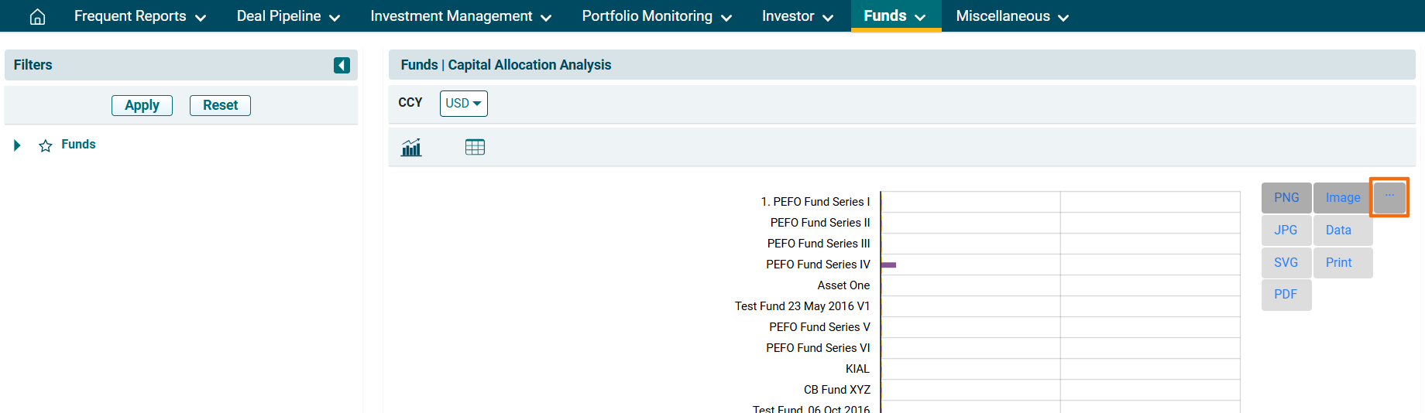
Task: Open the USD currency dropdown
Action: click(x=463, y=104)
